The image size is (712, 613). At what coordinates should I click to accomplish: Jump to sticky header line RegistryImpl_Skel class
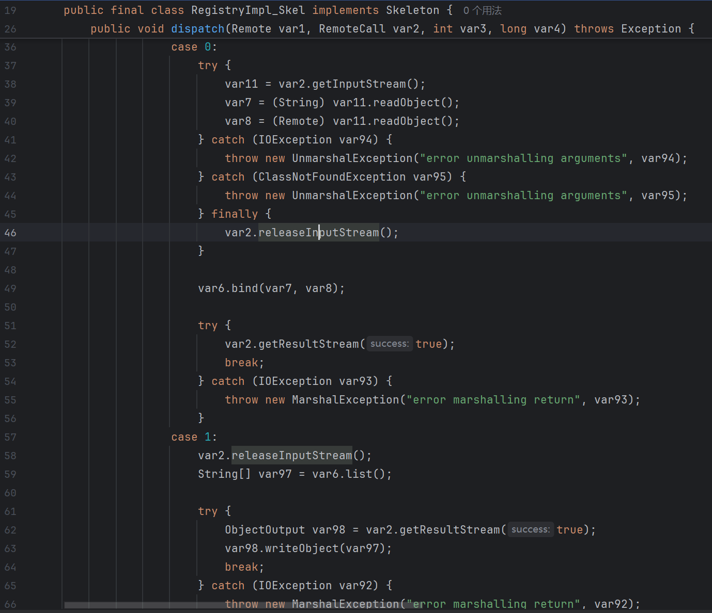pos(248,10)
